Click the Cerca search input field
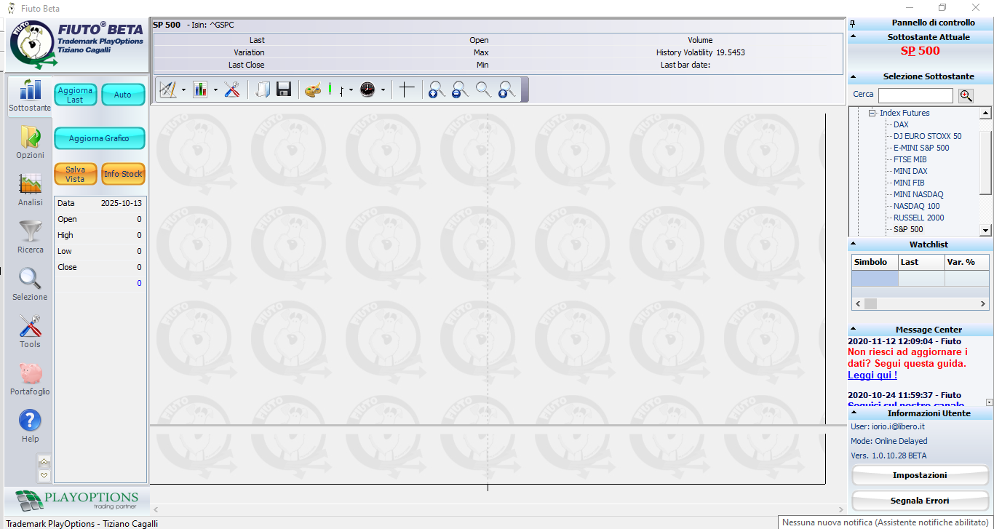The image size is (994, 529). pos(915,95)
